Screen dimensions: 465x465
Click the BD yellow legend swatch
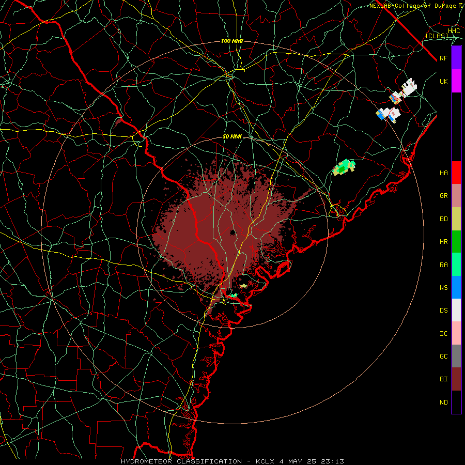[x=456, y=219]
